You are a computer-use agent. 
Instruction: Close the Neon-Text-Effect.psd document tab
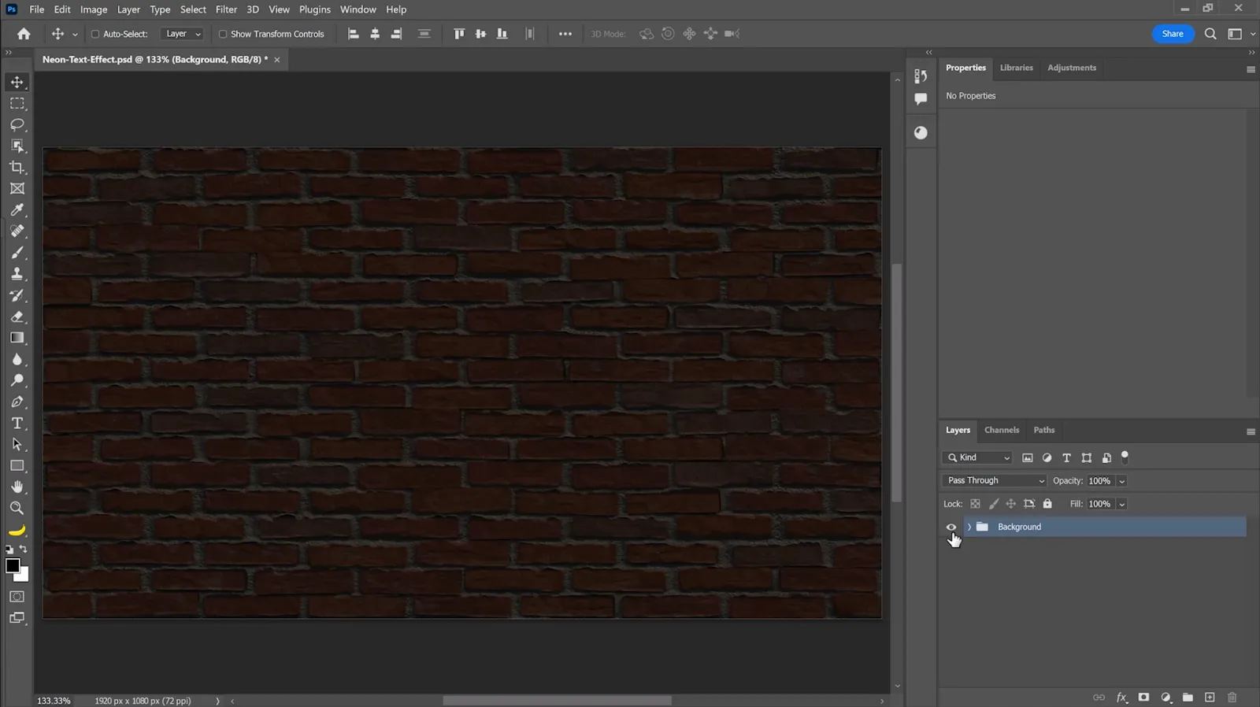pos(277,60)
